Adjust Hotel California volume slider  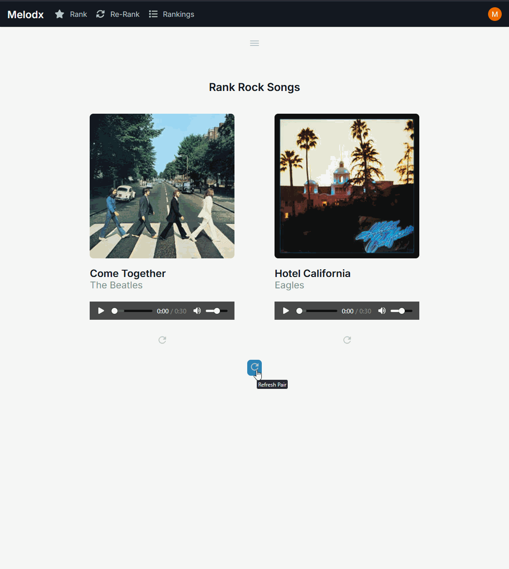click(402, 311)
